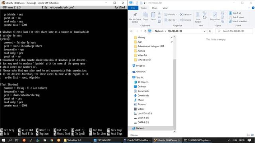Viewport: 255px width, 143px height.
Task: Click 192.168.43.101 in address breadcrumb
Action: [175, 31]
